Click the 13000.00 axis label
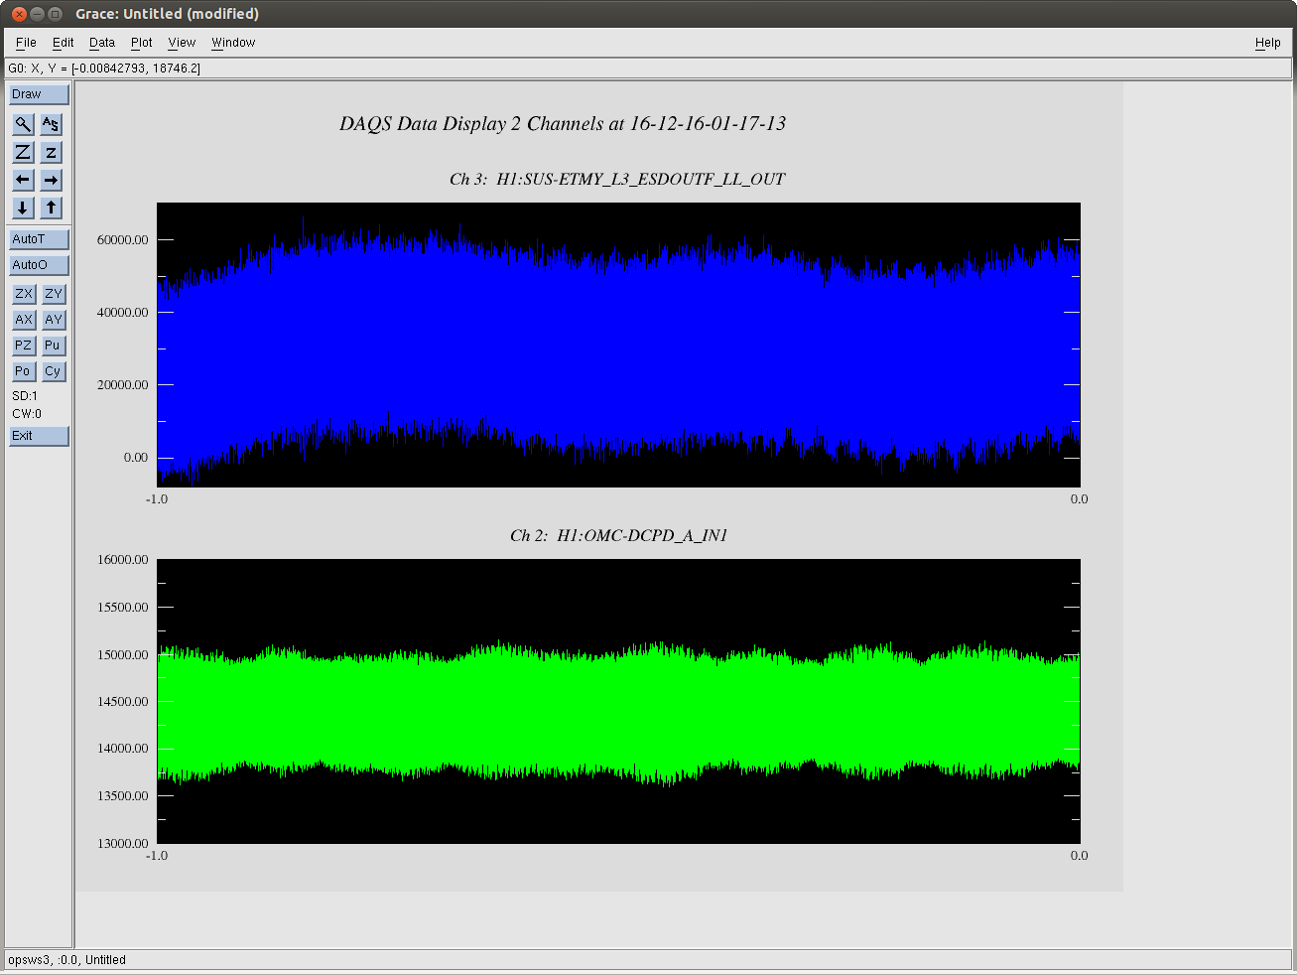 point(122,844)
